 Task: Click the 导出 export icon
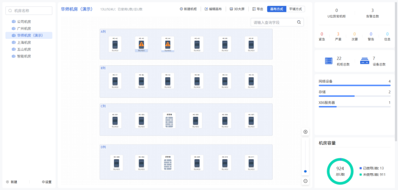(x=254, y=9)
